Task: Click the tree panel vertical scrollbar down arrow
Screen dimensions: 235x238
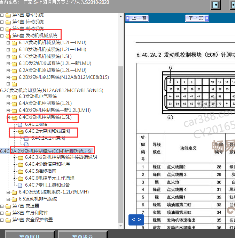Action: coord(121,225)
